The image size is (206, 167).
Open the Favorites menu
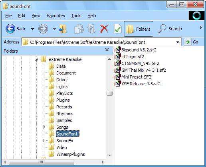coord(56,16)
